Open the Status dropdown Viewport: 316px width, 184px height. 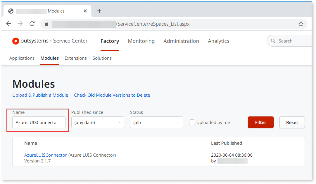156,122
